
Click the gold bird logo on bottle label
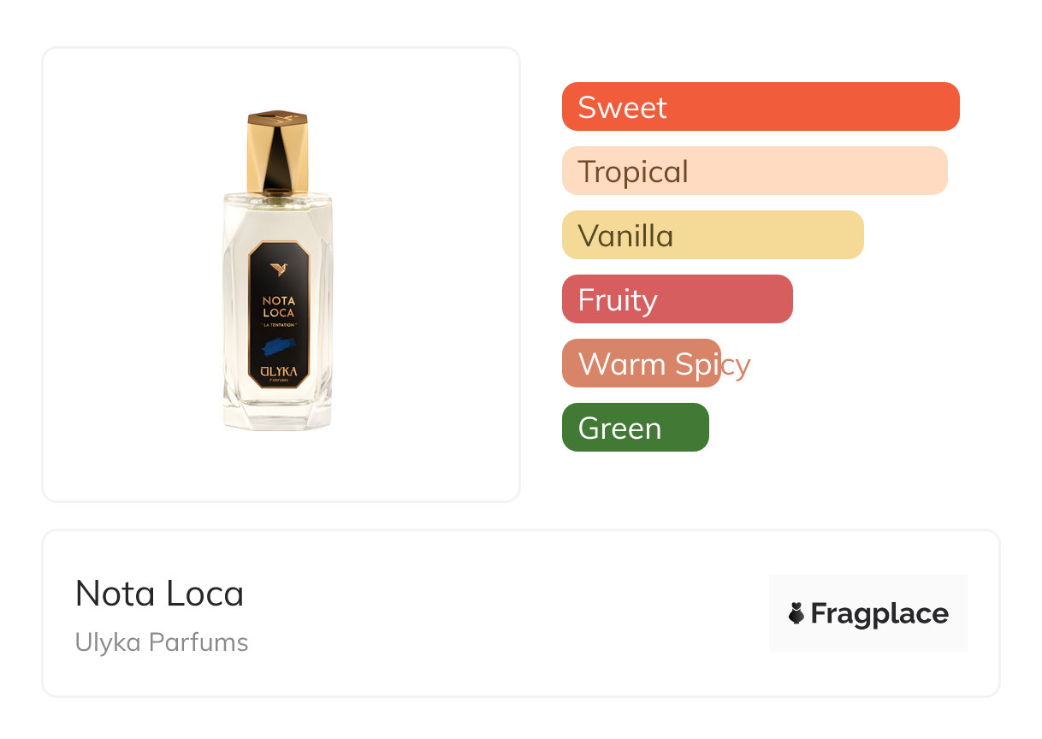[x=278, y=269]
